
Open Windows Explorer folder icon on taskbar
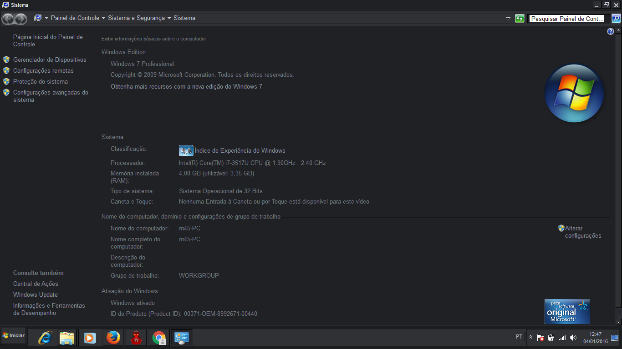pos(67,338)
